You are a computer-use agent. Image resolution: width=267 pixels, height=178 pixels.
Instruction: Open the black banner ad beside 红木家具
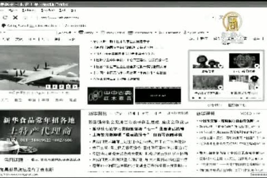[x=158, y=96]
